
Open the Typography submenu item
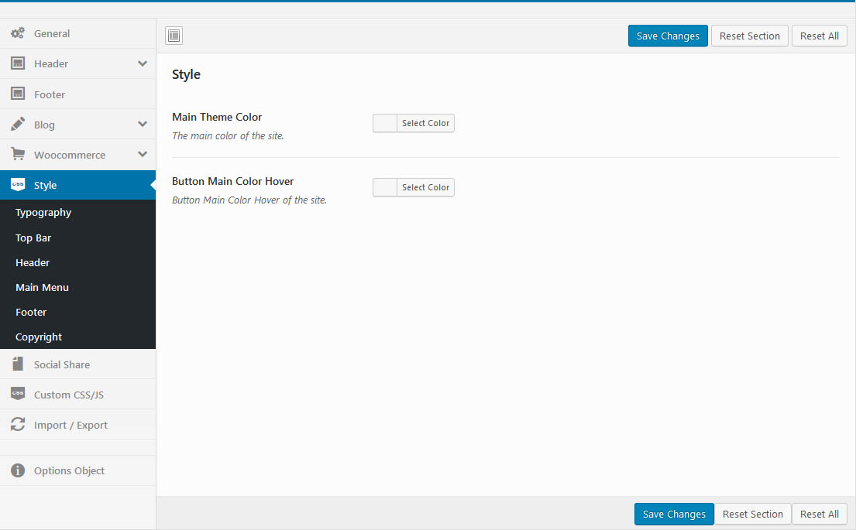[43, 212]
